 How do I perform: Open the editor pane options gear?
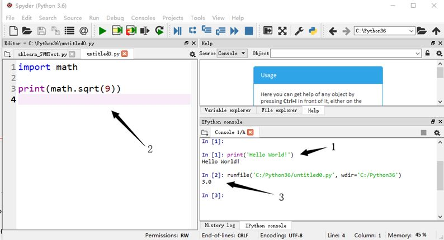pyautogui.click(x=192, y=54)
